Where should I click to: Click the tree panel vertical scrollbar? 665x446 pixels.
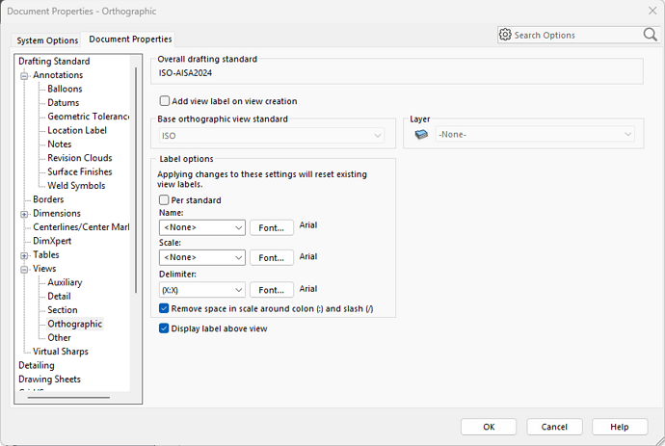(135, 173)
